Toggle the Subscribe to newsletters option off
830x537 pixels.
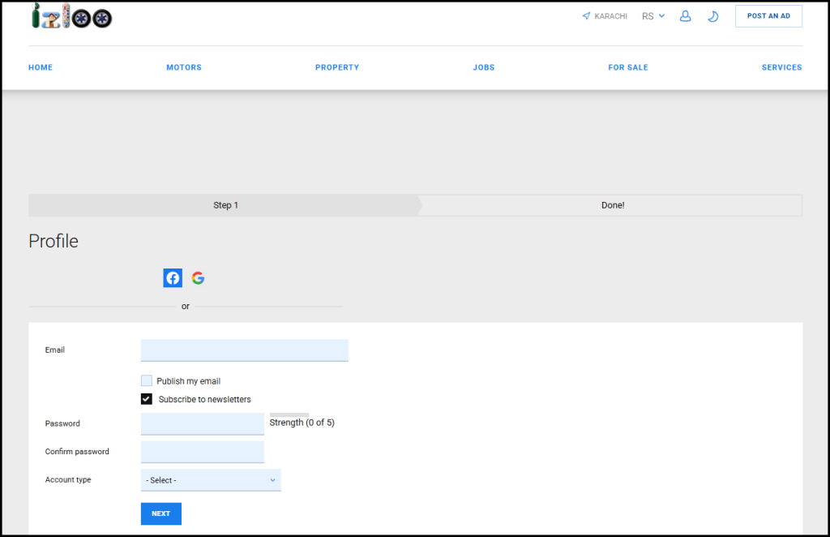[146, 398]
